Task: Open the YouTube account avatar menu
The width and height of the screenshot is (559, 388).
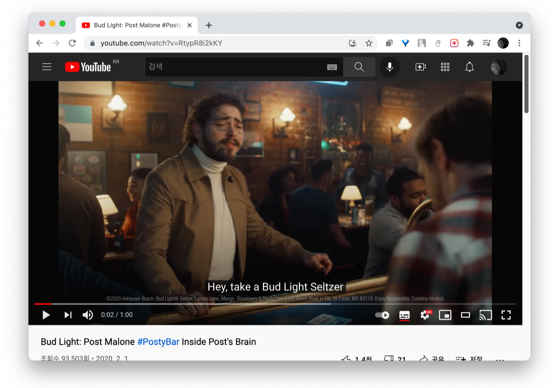Action: point(499,67)
